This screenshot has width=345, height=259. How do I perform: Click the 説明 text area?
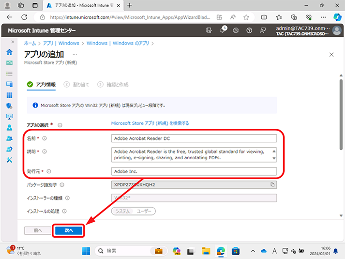point(194,155)
